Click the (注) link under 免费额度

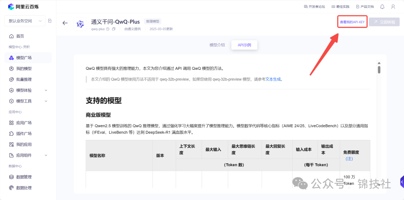[349, 159]
